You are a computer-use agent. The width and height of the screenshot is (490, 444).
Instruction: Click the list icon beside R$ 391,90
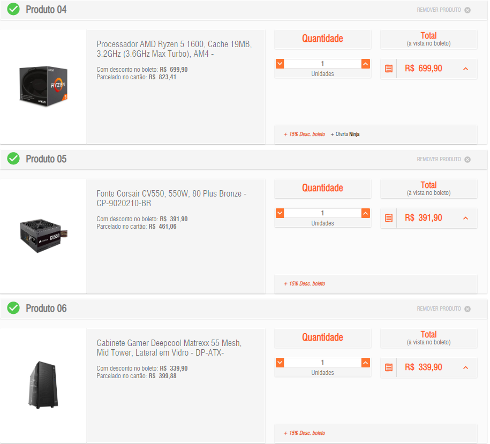coord(389,218)
